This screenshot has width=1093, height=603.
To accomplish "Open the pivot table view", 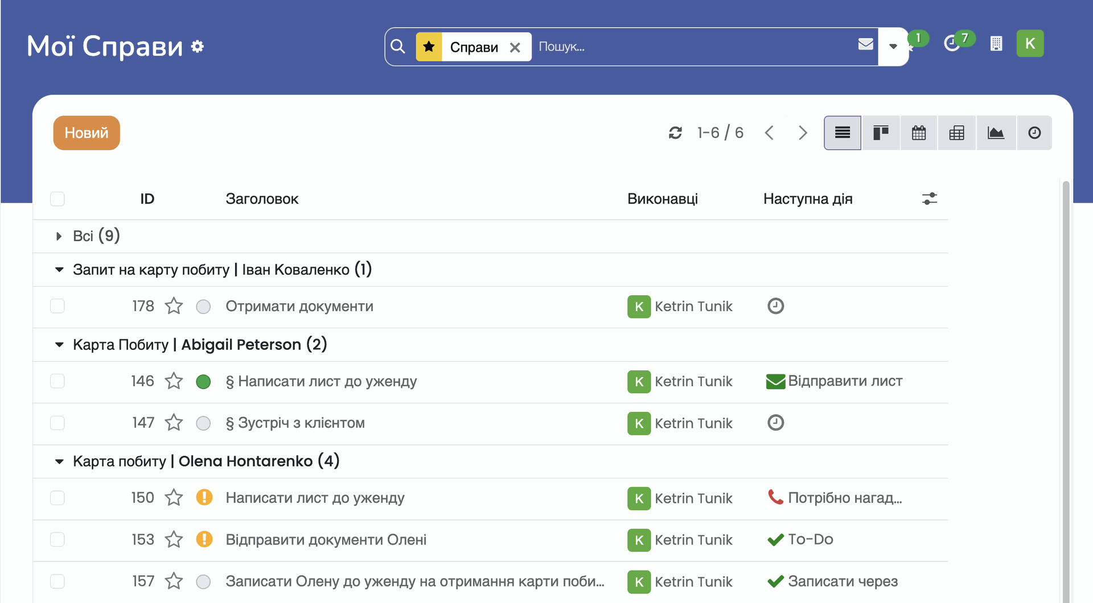I will [957, 133].
